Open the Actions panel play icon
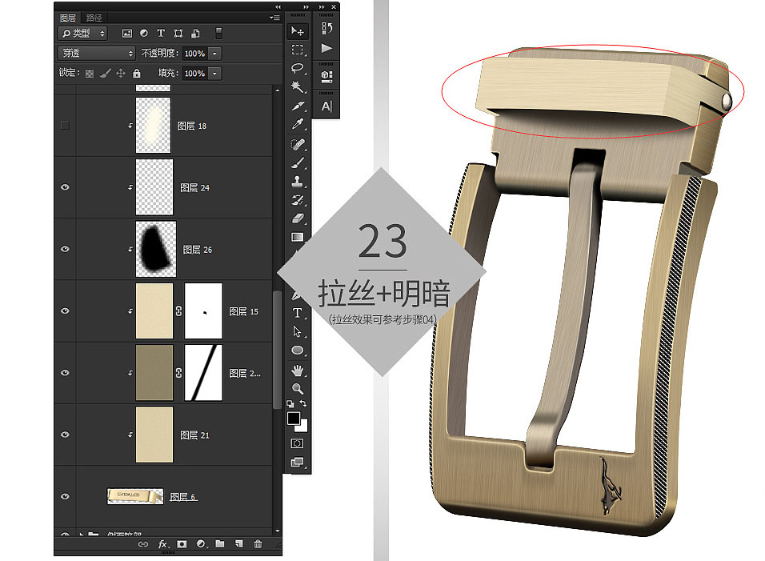The image size is (765, 561). click(x=326, y=48)
